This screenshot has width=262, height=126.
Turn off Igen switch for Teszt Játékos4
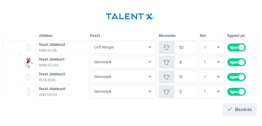236,92
